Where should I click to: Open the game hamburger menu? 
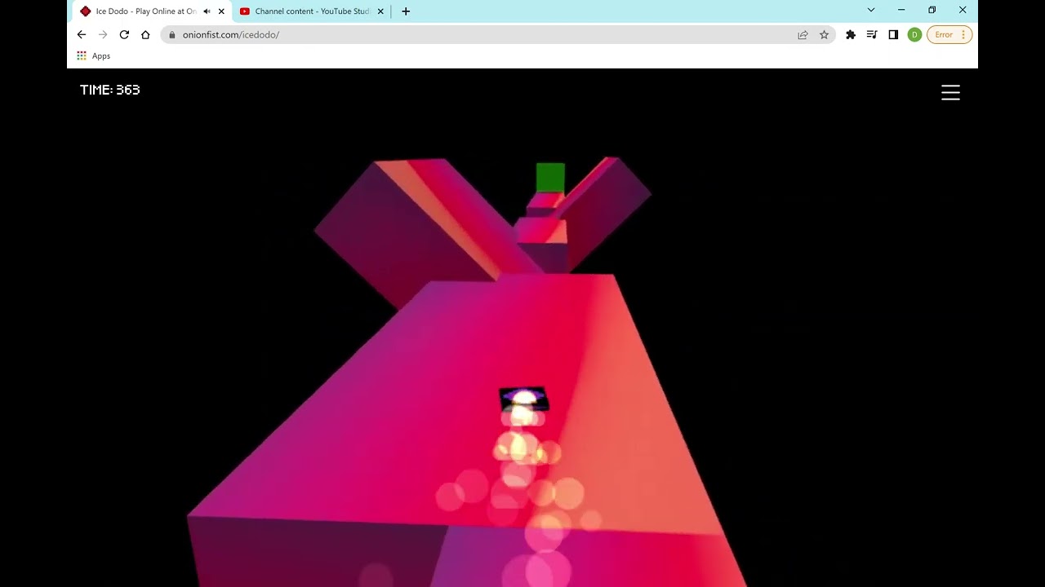(950, 93)
